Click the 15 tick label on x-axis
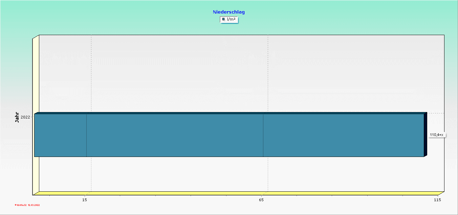Viewport: 458px width, 215px height. click(85, 200)
